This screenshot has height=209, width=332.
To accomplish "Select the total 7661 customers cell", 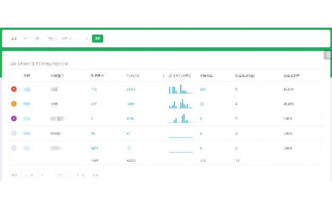I will point(95,161).
